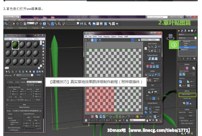Screen dimensions: 202x136
Task: Toggle the Apply checkbox in Cropping/Placement
Action: (26, 117)
